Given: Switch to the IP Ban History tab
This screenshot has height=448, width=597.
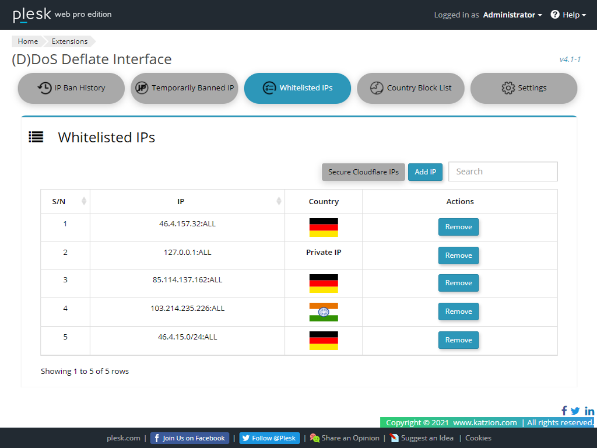Looking at the screenshot, I should pos(71,88).
